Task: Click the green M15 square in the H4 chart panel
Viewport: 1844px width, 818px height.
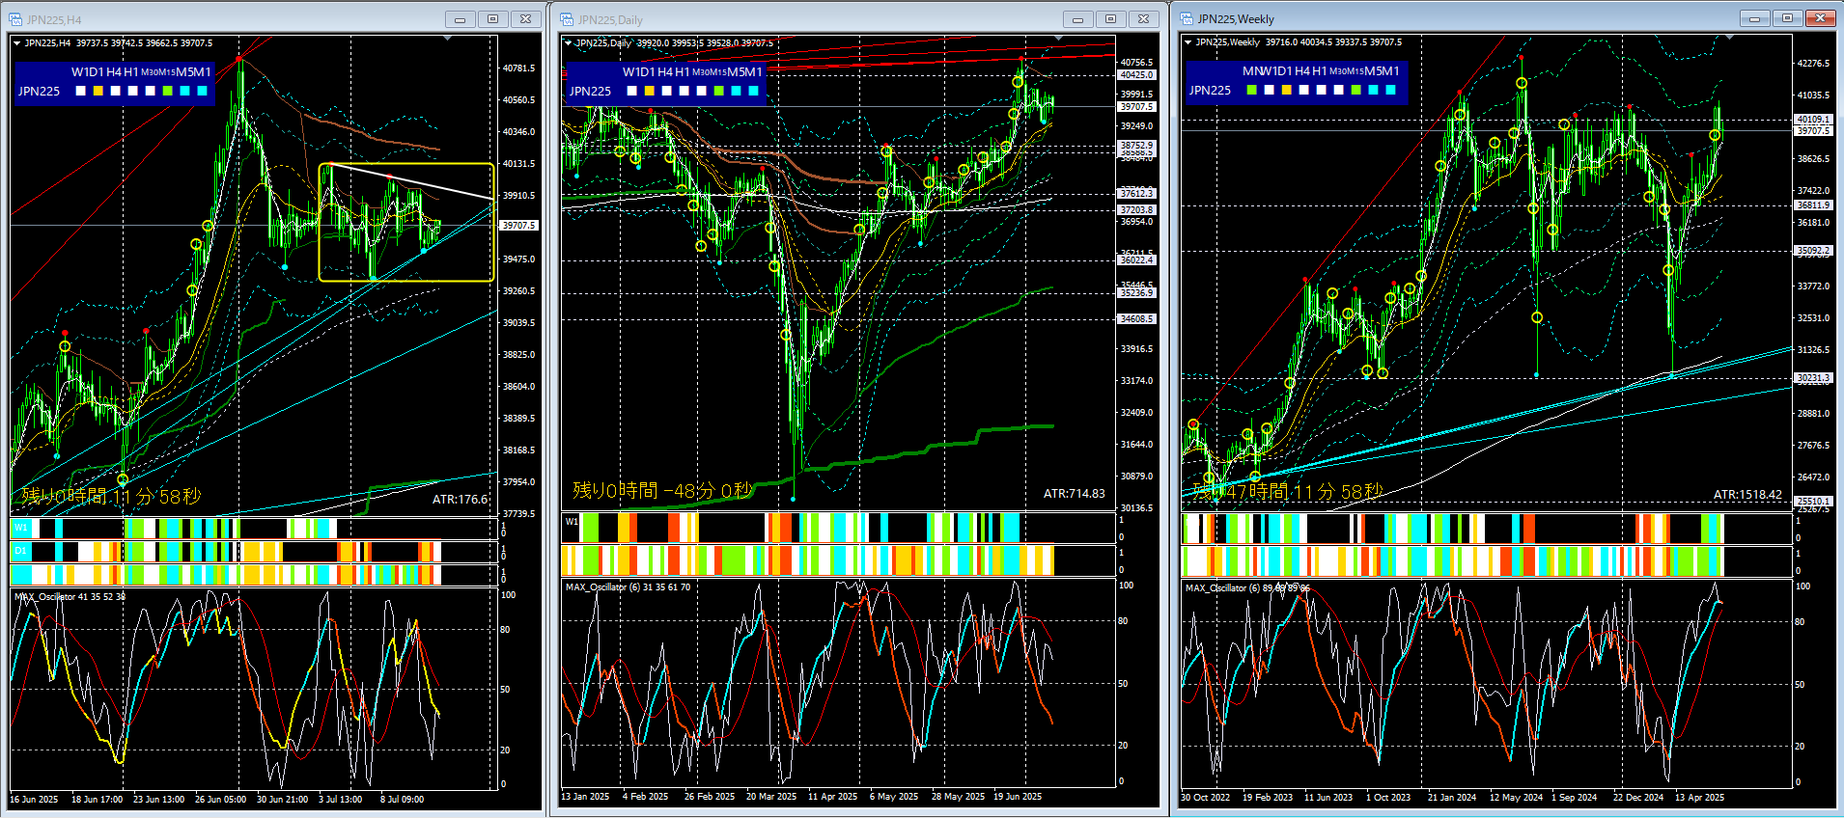Action: pos(168,91)
